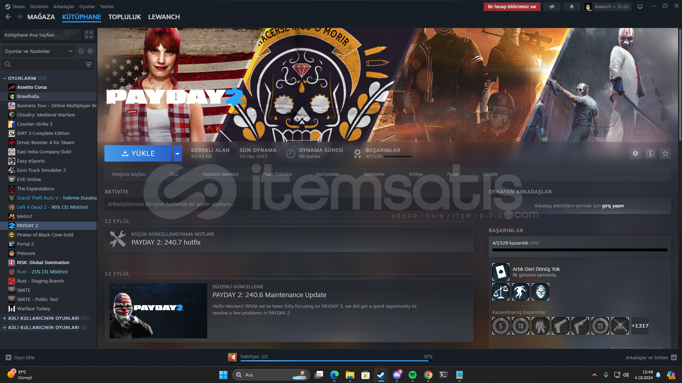Add PAYDAY 2 to favorites star

coord(665,153)
